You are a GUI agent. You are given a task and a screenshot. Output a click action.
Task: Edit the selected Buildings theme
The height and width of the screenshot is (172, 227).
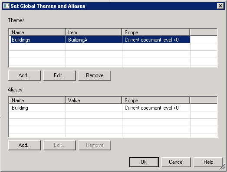pyautogui.click(x=59, y=75)
